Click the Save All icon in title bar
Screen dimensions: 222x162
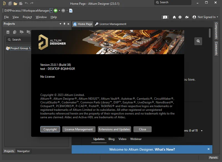[x=10, y=3]
